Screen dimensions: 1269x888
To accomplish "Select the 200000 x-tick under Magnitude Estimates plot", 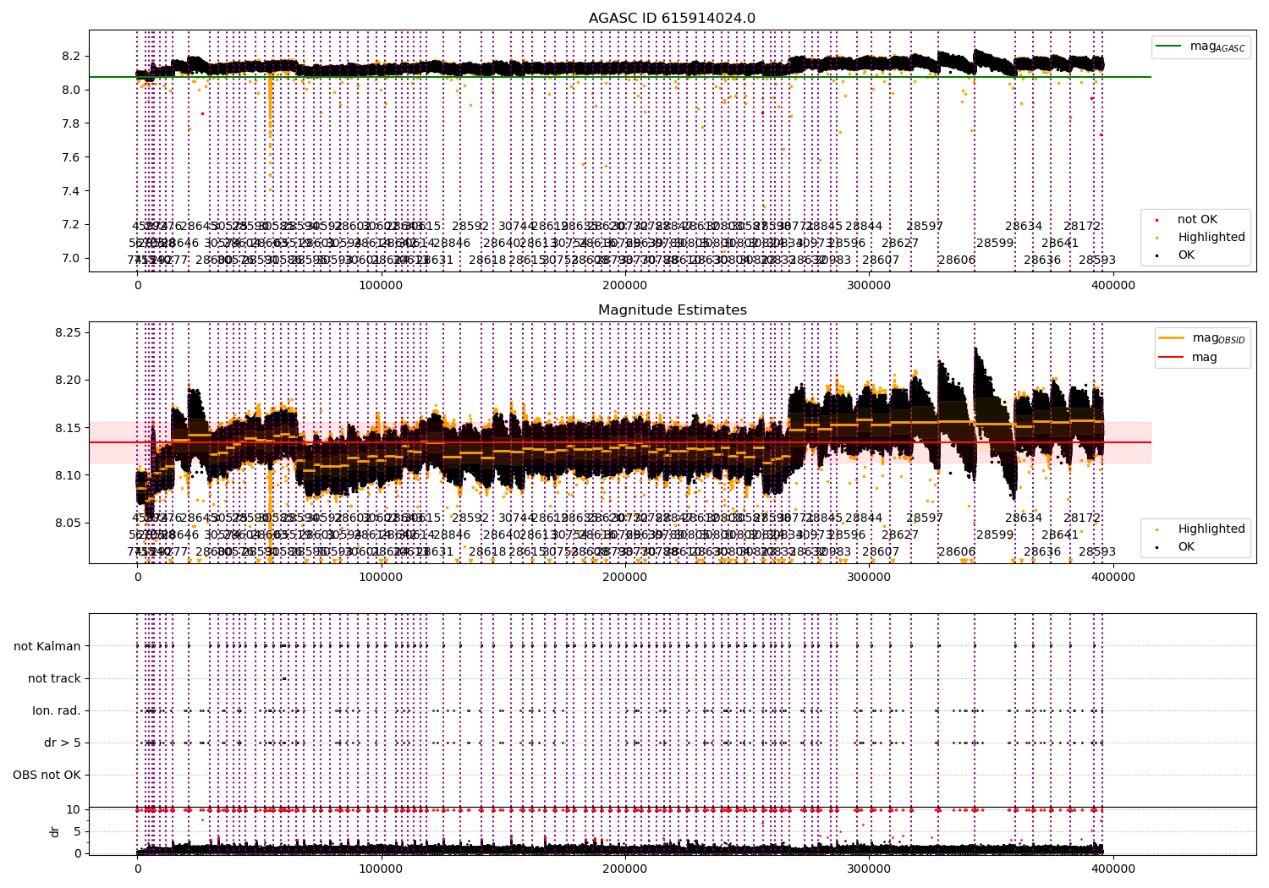I will pos(625,577).
